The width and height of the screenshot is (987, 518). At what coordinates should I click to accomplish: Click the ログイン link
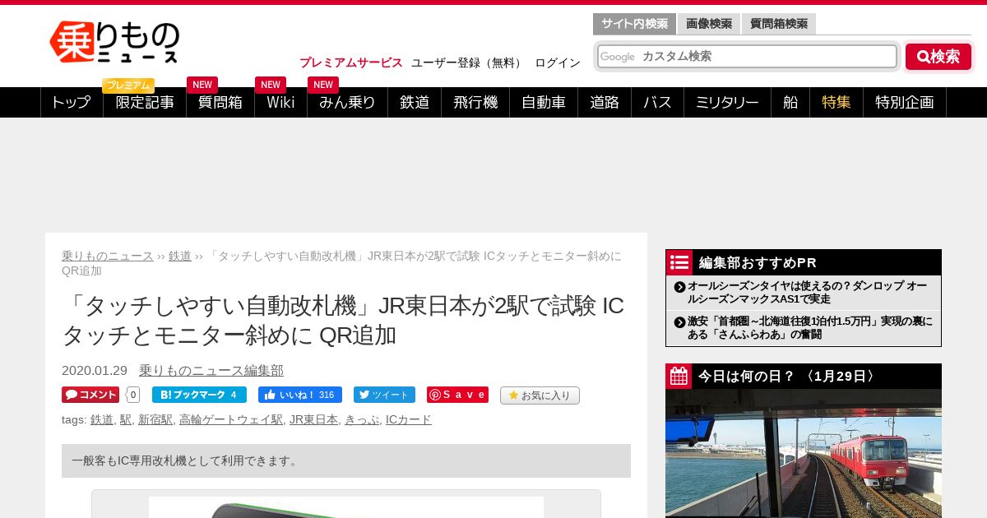point(558,62)
